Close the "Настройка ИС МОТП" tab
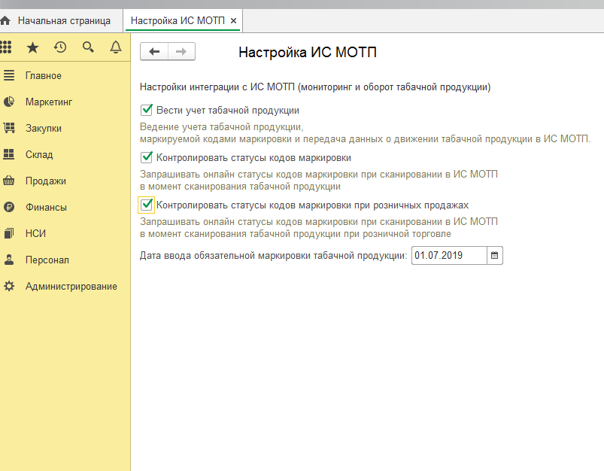This screenshot has height=471, width=604. pos(233,20)
